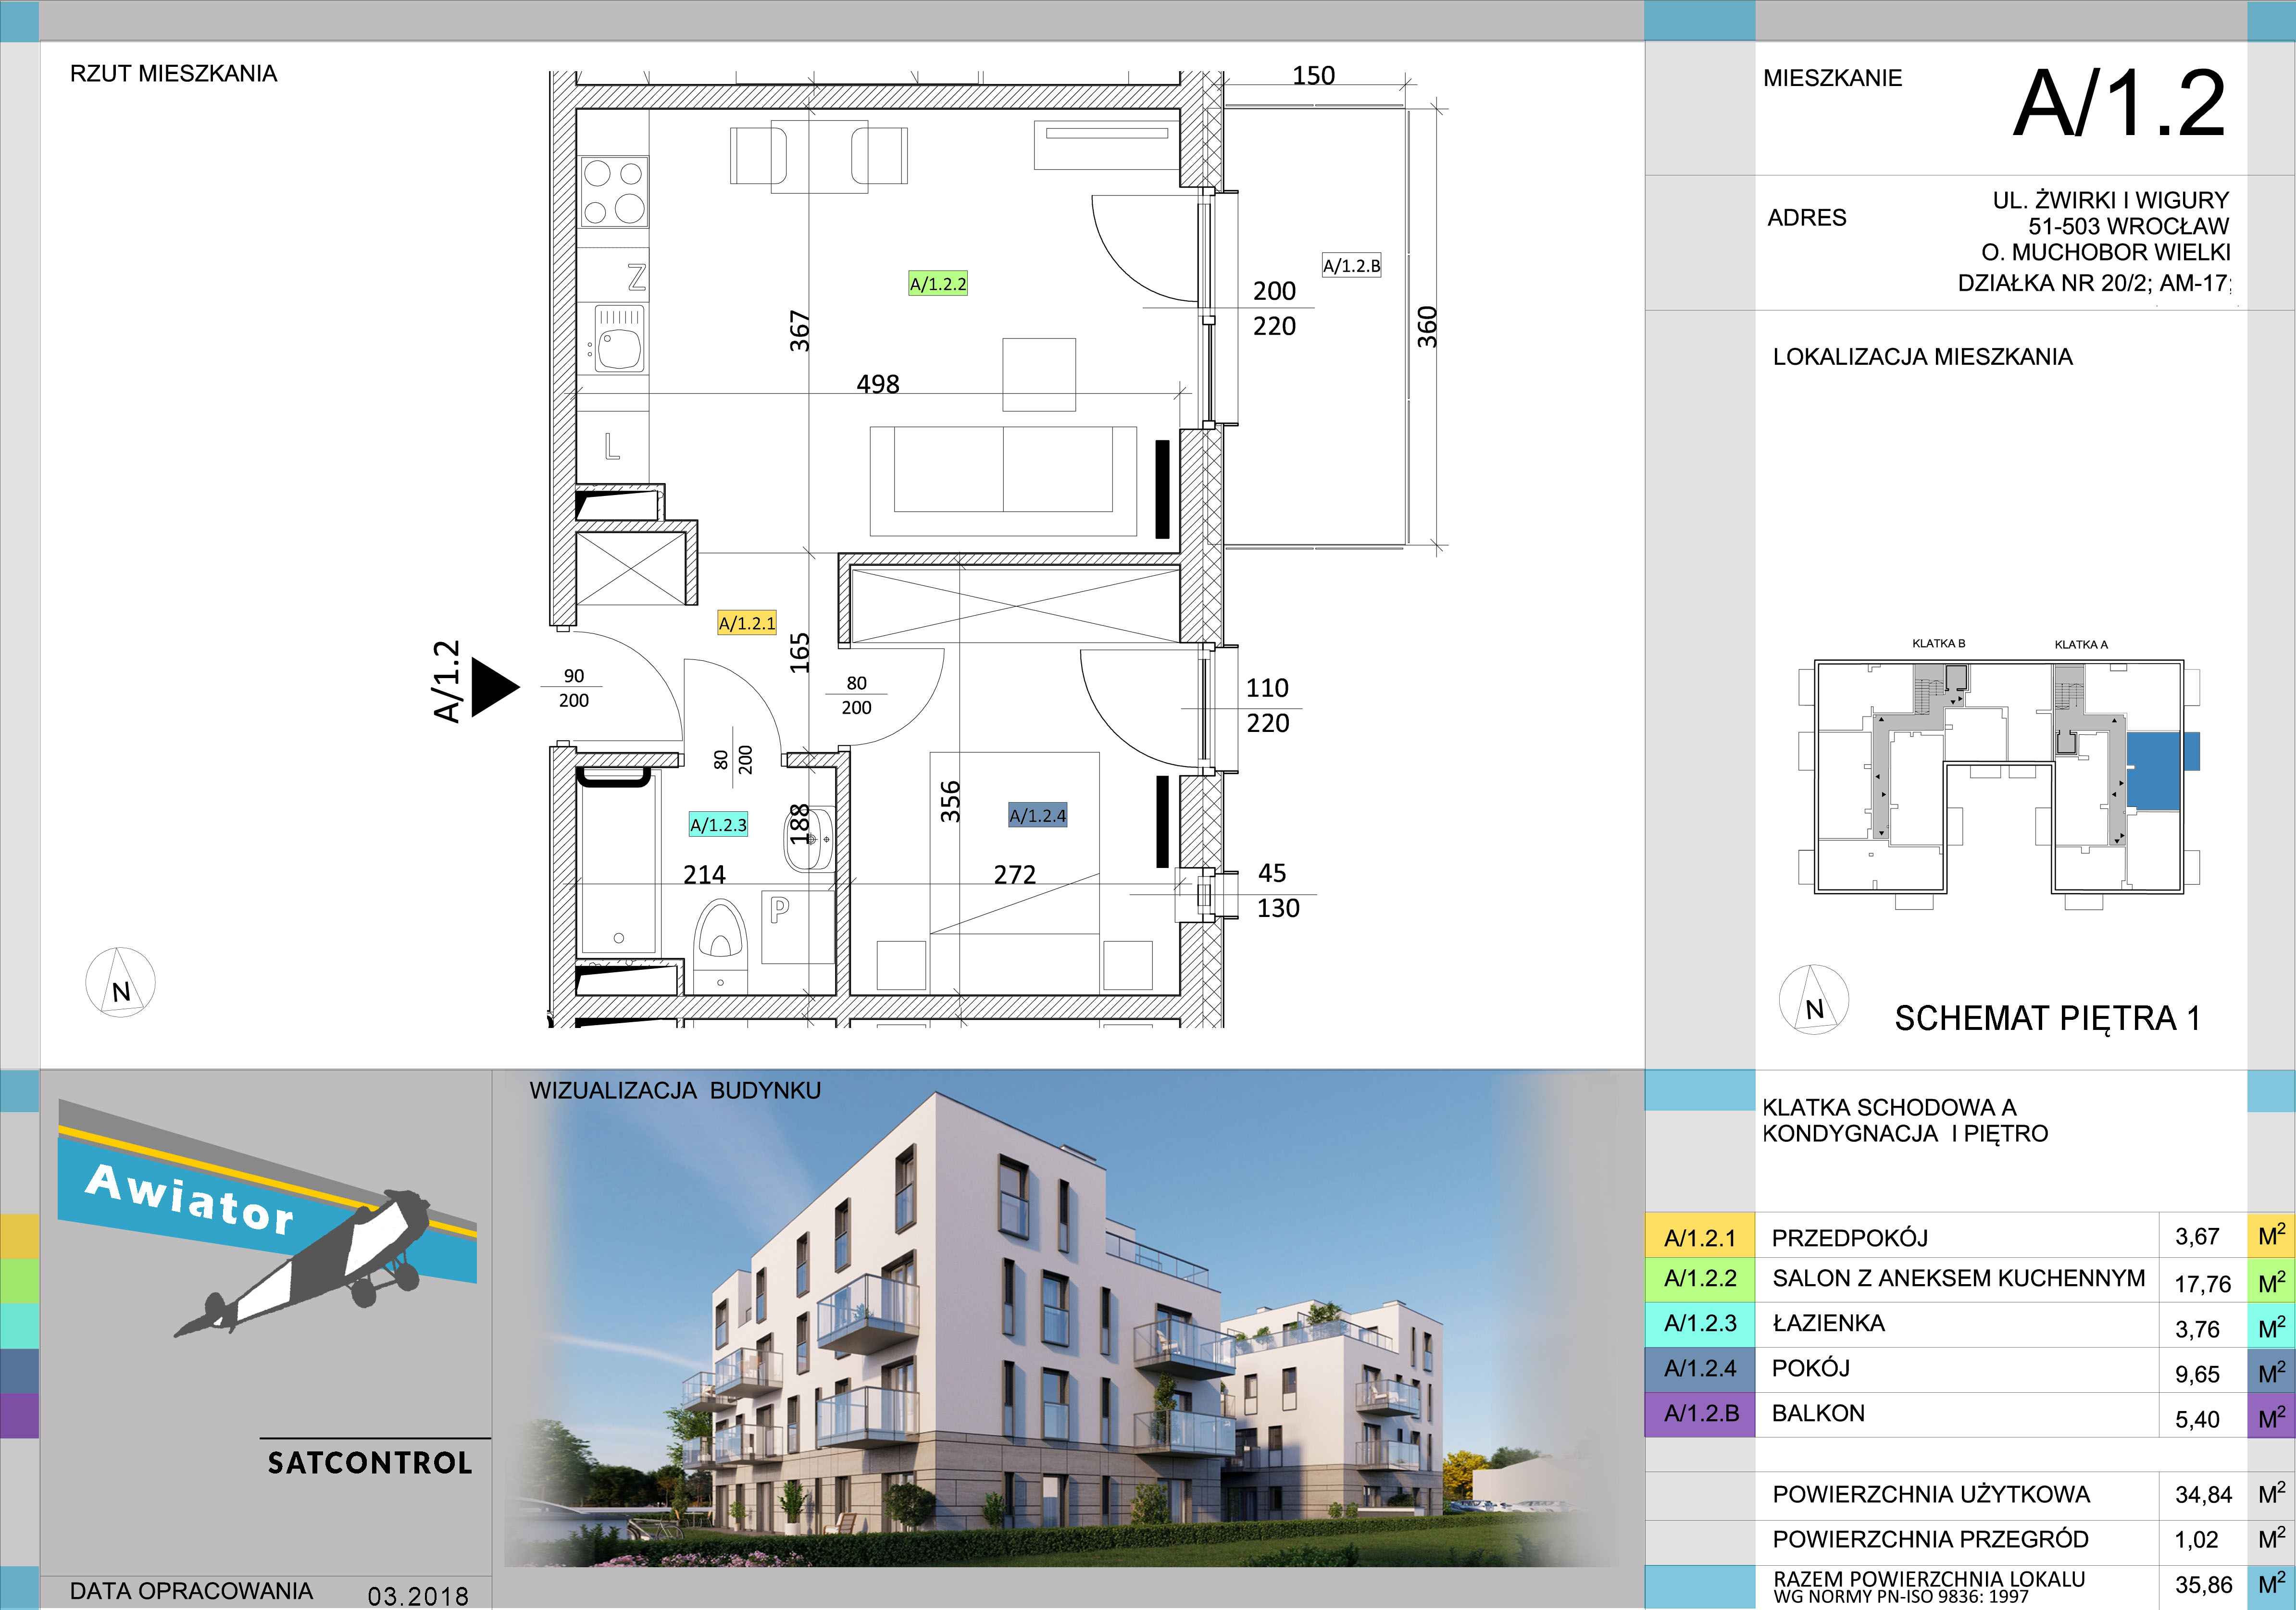Viewport: 2296px width, 1610px height.
Task: Click the north compass beside the apartment plan
Action: 120,982
